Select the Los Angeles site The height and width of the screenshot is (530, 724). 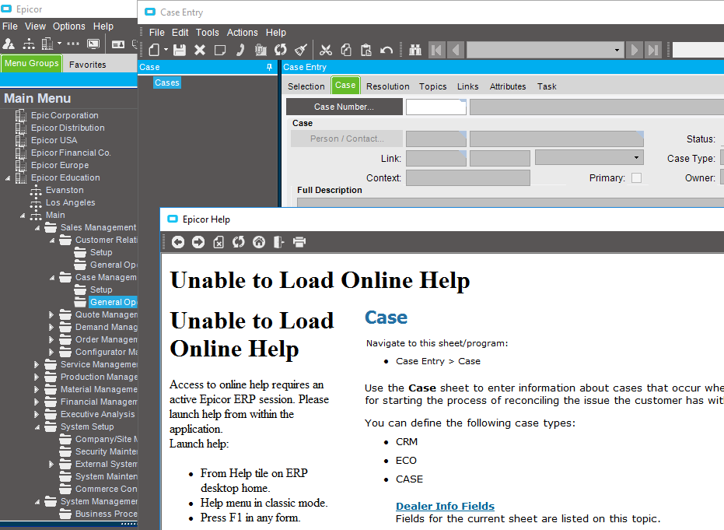click(x=70, y=203)
